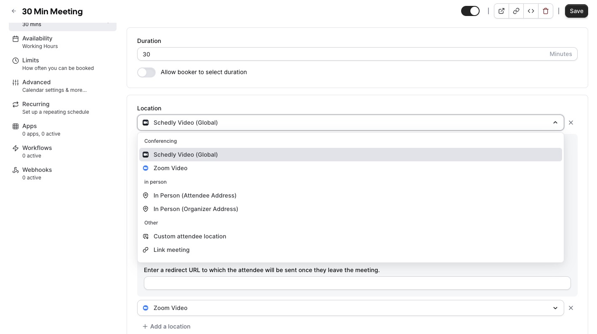Click the redirect URL input field

click(357, 283)
